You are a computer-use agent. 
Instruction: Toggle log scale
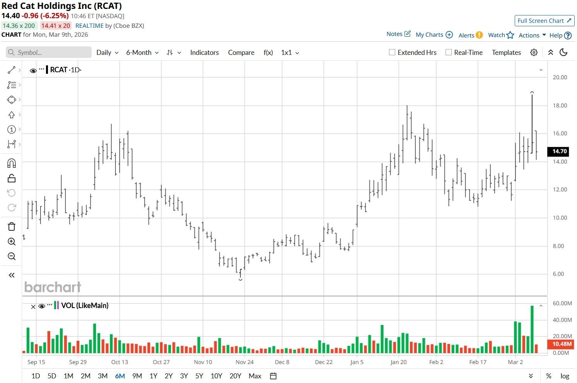(565, 376)
